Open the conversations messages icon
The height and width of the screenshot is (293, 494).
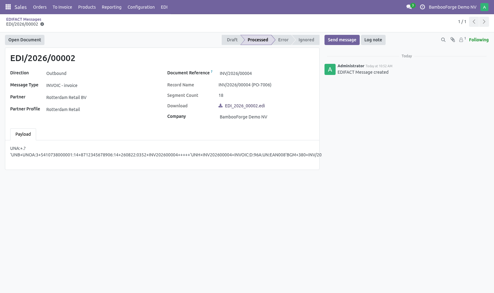(409, 7)
